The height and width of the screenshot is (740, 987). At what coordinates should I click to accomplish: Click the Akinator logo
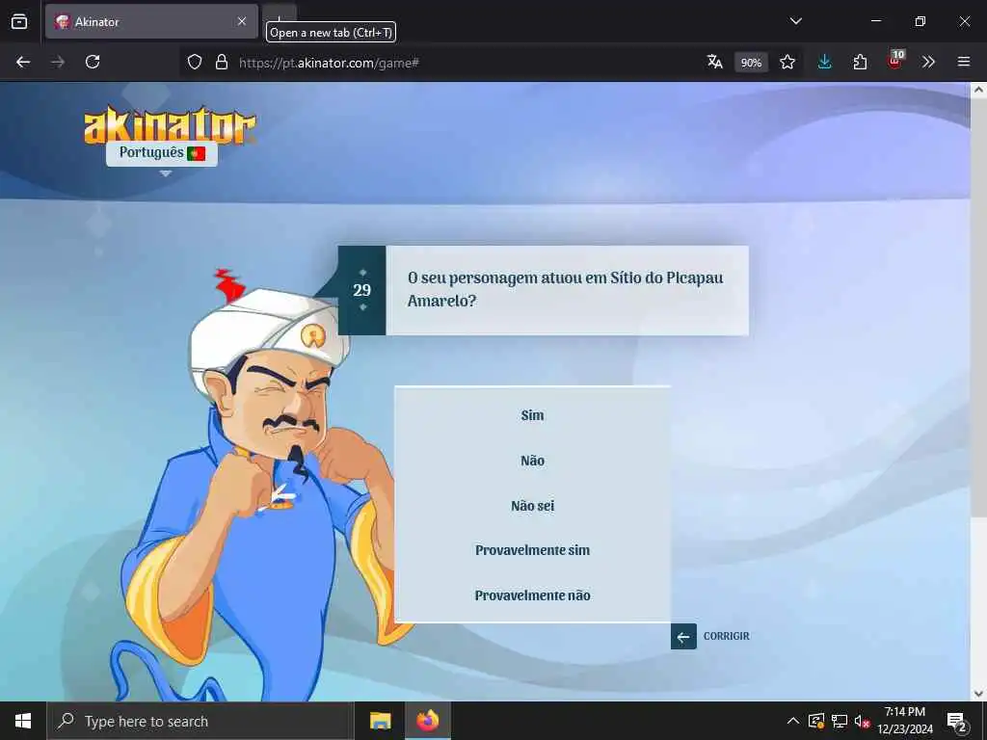point(170,124)
